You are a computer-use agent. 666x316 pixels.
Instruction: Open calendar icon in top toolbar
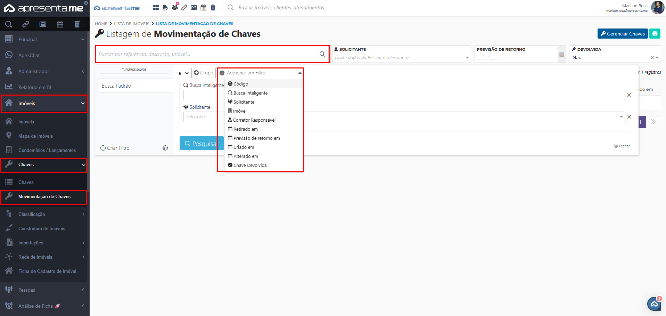203,8
